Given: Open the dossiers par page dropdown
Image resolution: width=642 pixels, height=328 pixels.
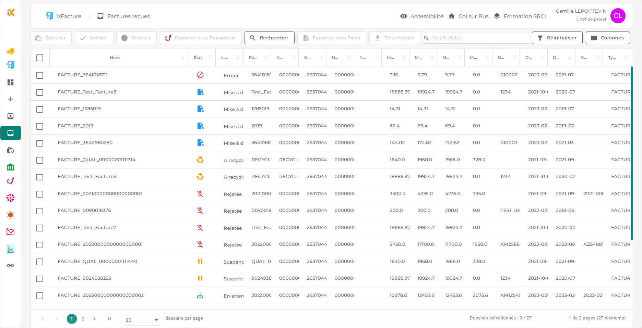Looking at the screenshot, I should tap(142, 320).
